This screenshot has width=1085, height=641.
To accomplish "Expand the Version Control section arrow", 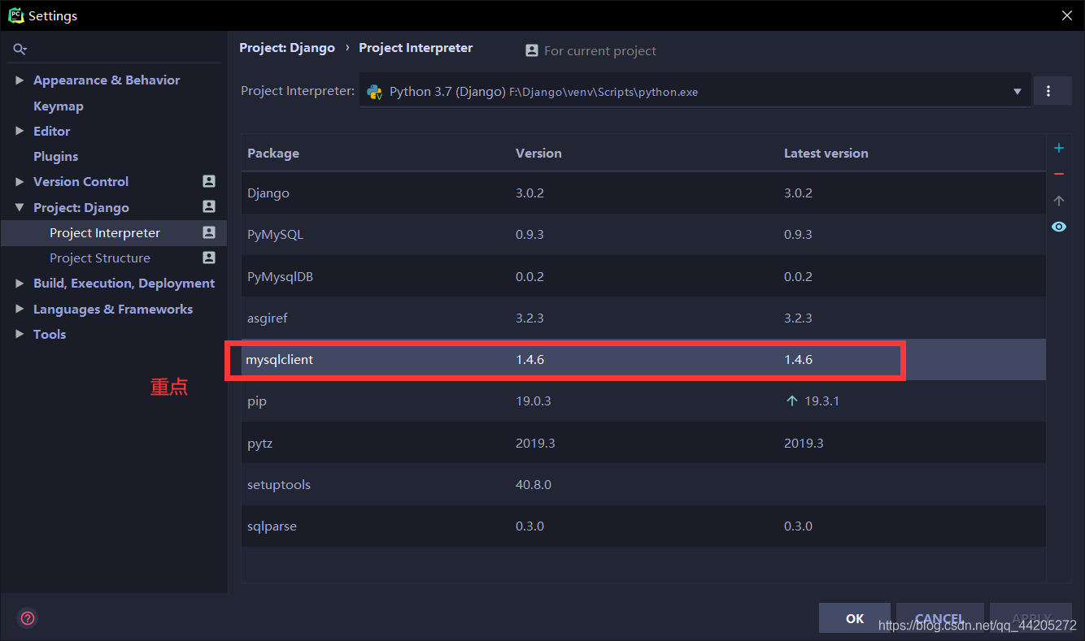I will [20, 181].
